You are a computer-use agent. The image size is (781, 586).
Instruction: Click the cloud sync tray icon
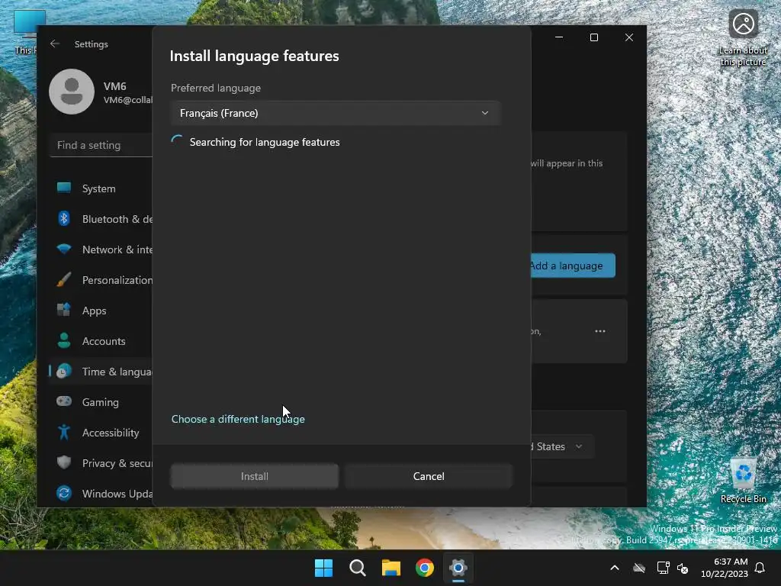tap(639, 568)
